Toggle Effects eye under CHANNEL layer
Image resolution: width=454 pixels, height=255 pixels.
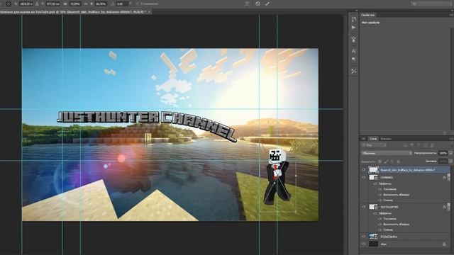tap(375, 183)
